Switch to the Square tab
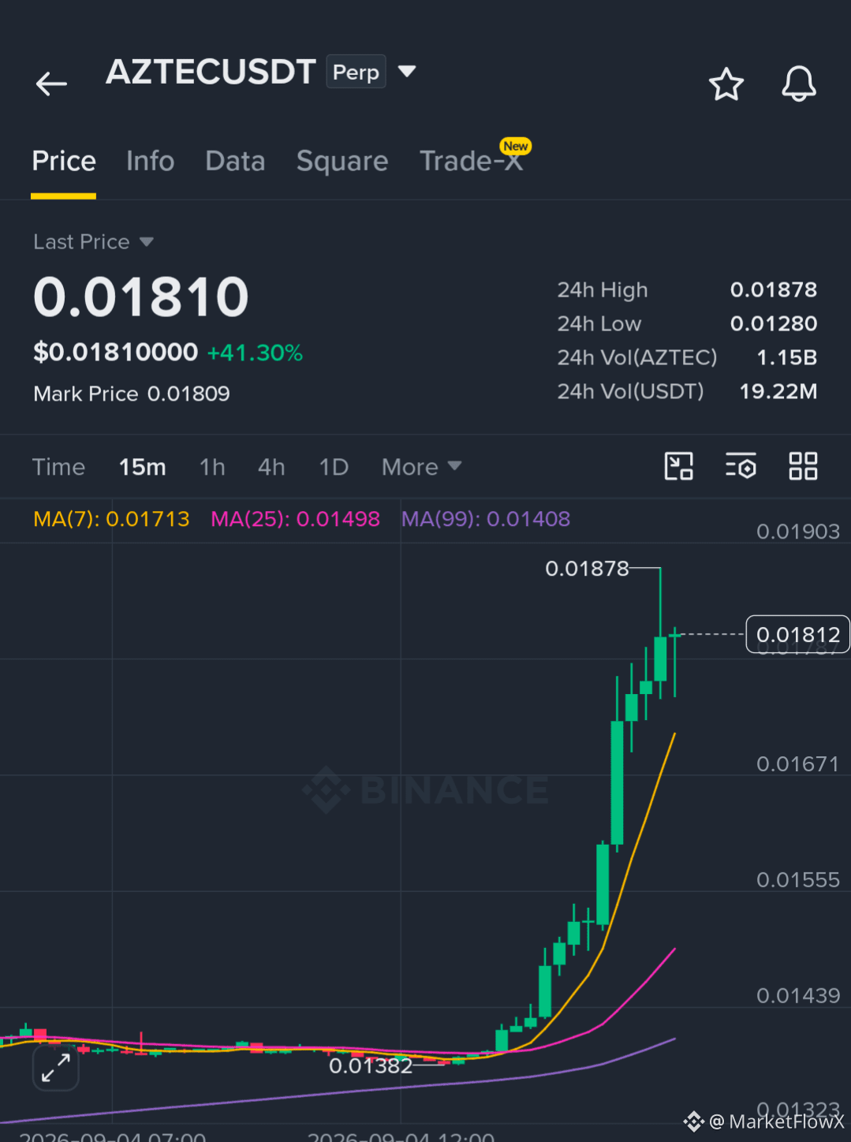The width and height of the screenshot is (851, 1142). (x=342, y=161)
